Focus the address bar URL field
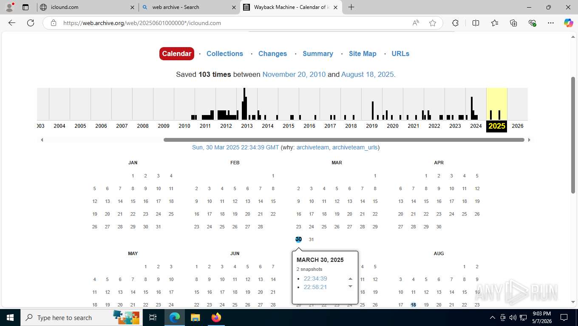578x326 pixels. (236, 23)
